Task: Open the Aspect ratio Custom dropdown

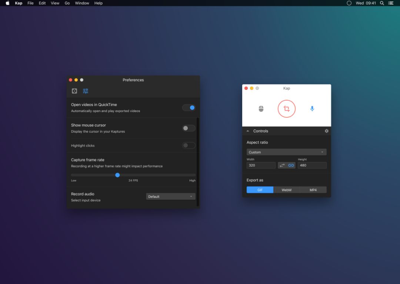Action: tap(286, 152)
